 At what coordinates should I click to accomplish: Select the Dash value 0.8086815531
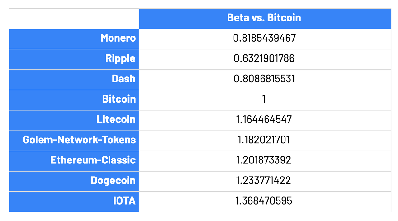[265, 79]
